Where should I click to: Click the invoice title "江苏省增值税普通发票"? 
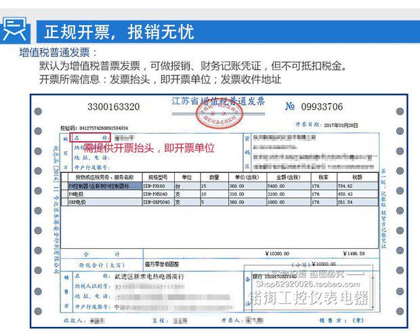point(218,101)
